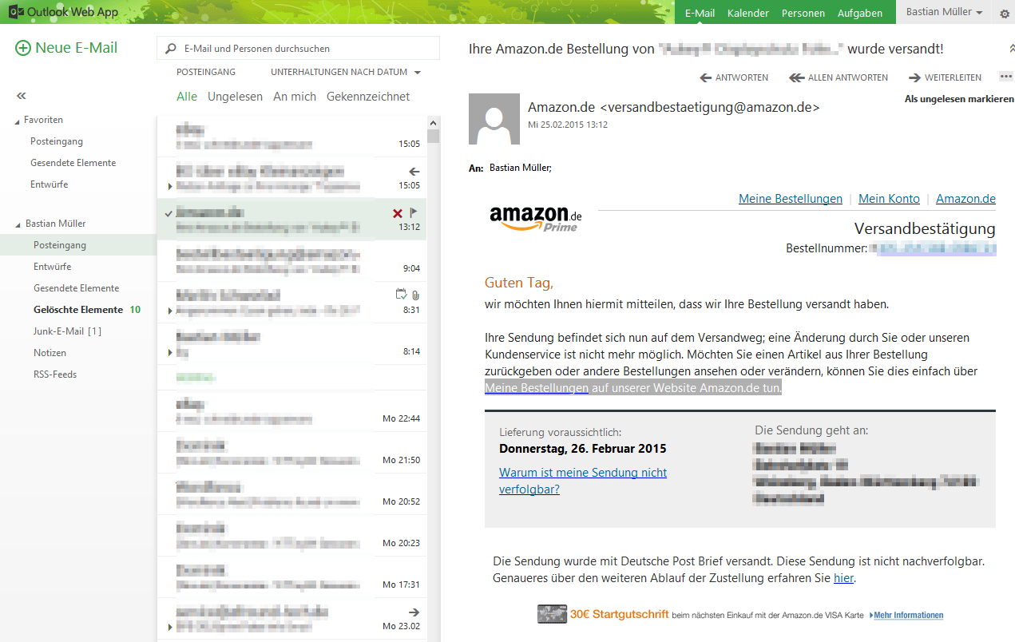Click the Amazon.de Prime logo in the email
Viewport: 1015px width, 642px height.
click(536, 217)
